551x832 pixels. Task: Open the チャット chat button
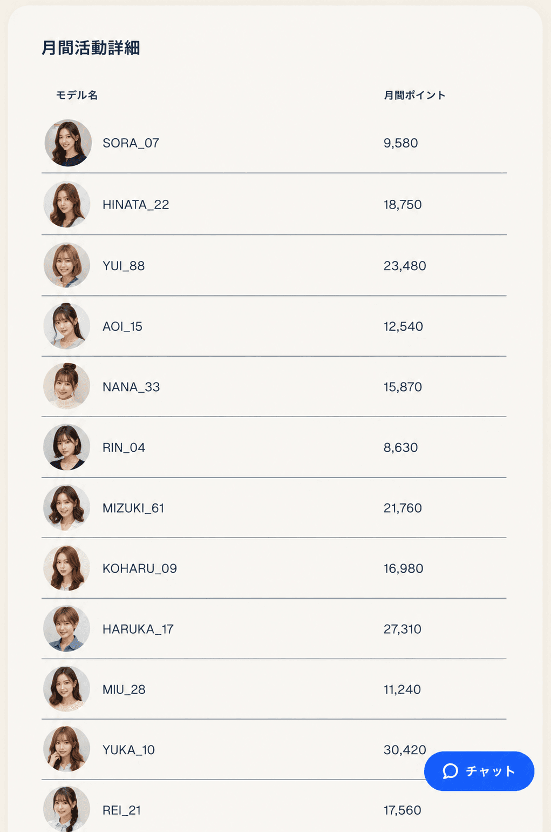pos(479,771)
